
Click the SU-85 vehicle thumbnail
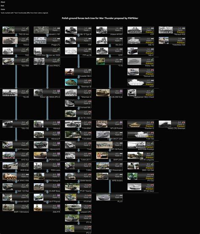pos(10,93)
